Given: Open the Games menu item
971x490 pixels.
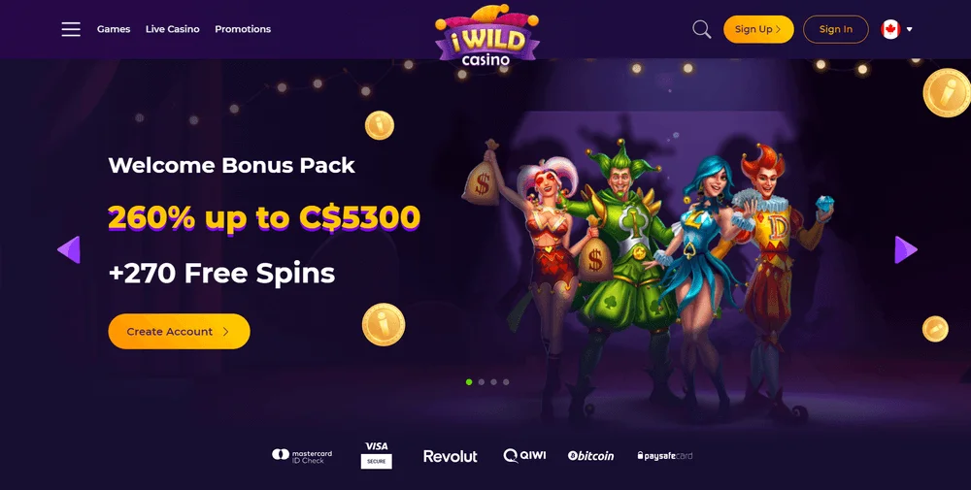Looking at the screenshot, I should click(114, 29).
